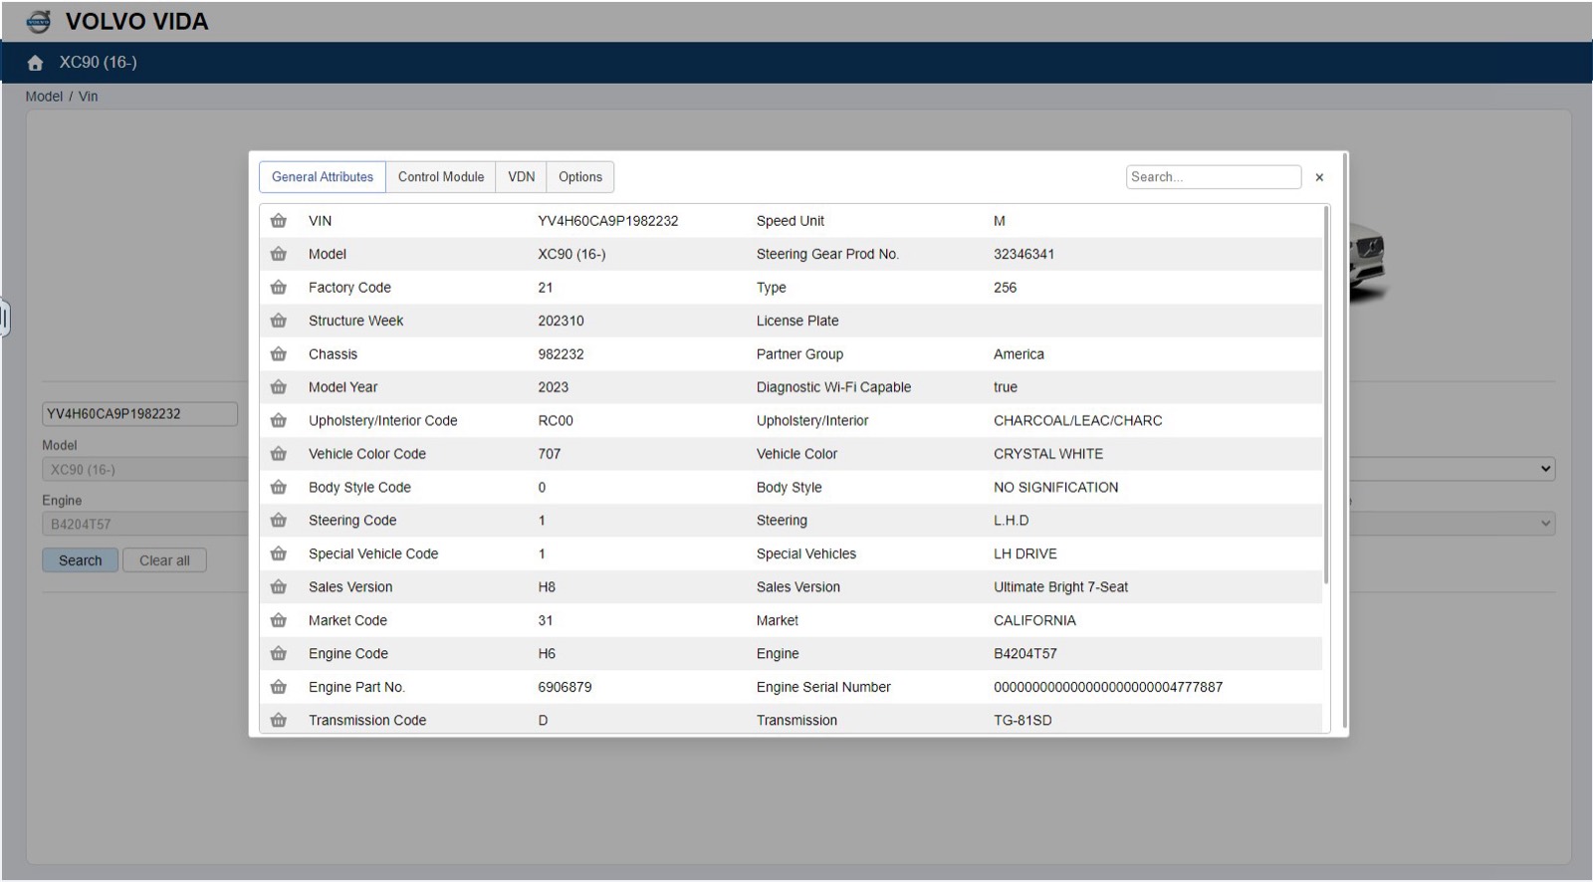Click basket icon beside Transmission Code
The width and height of the screenshot is (1593, 882).
(279, 720)
